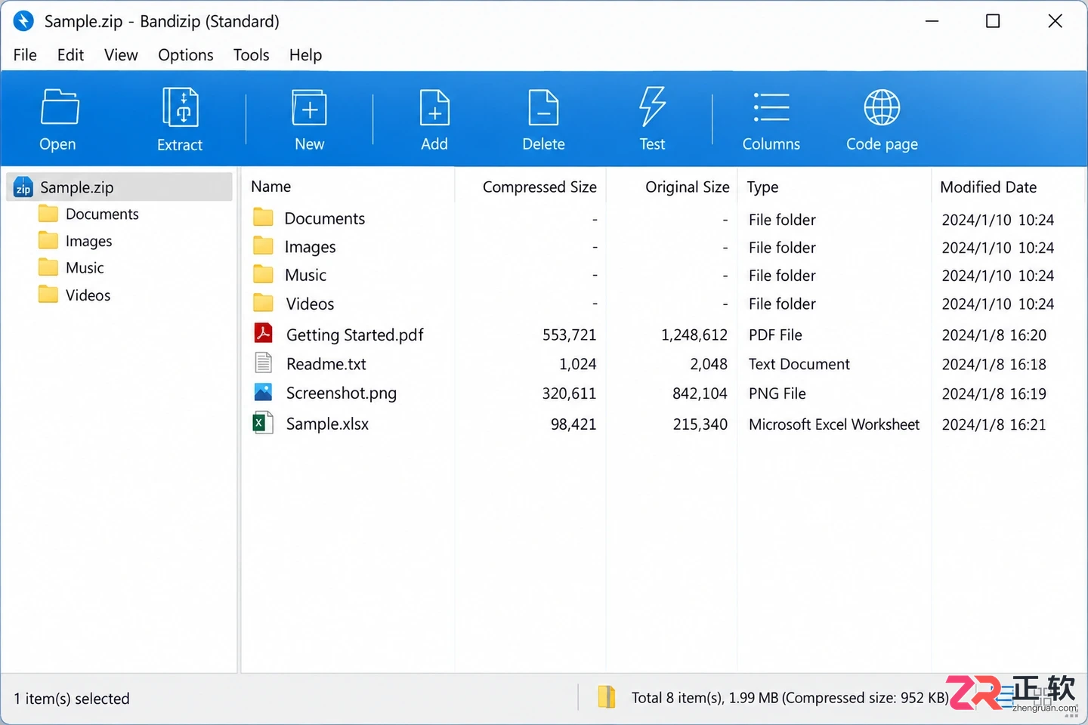Click the Microsoft Excel Worksheet type cell
The width and height of the screenshot is (1088, 725).
click(834, 424)
